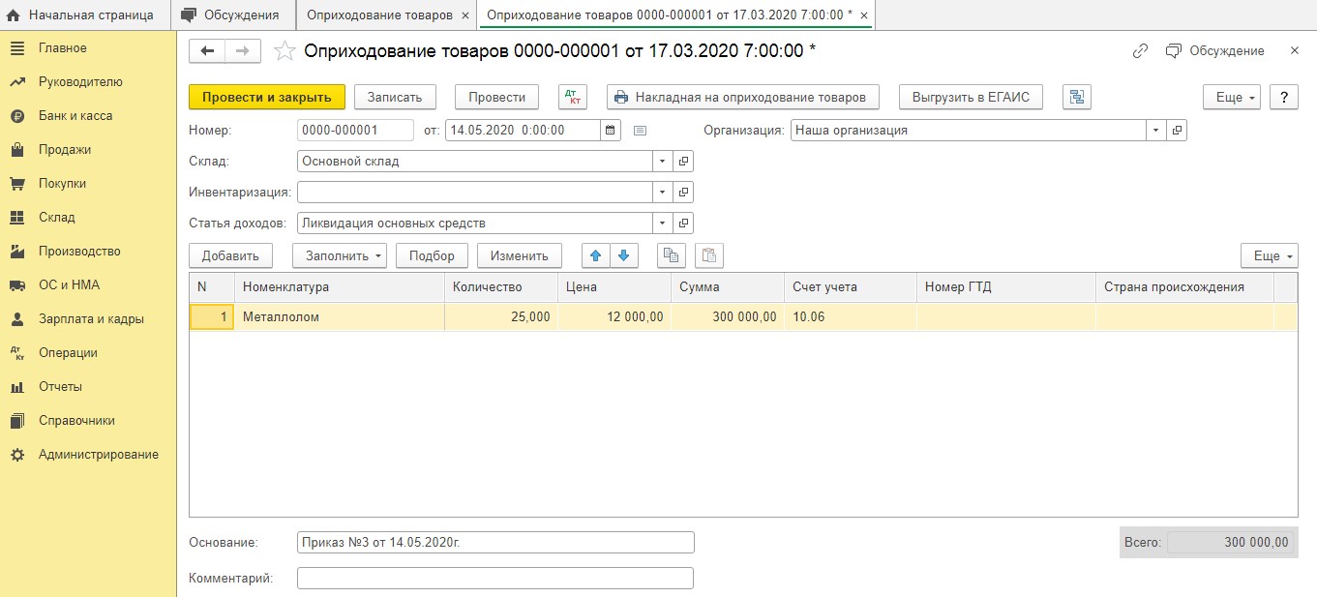Open the calendar date picker icon
Screen dimensions: 1317x597
click(x=610, y=130)
